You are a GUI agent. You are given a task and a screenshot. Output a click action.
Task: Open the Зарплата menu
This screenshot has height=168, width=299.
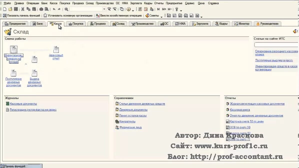pos(136,3)
